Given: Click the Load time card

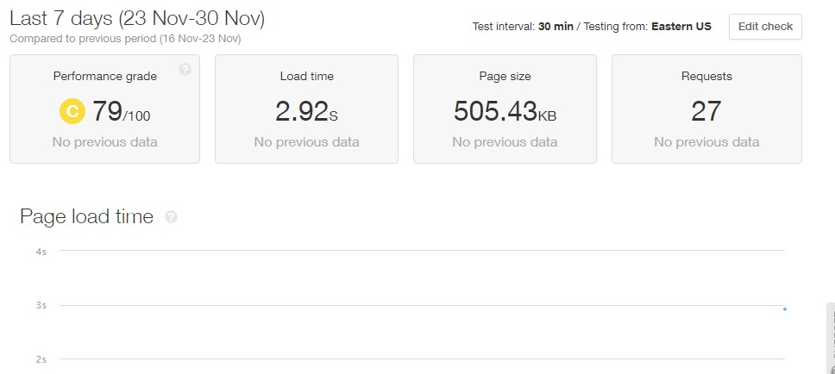Looking at the screenshot, I should (x=307, y=109).
